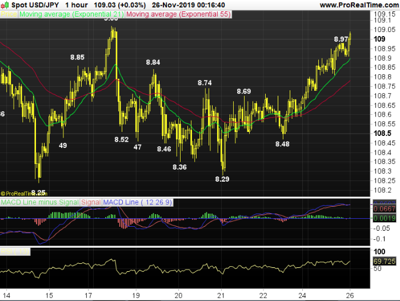Click the 8.97 high price marker
This screenshot has height=301, width=400.
(341, 39)
